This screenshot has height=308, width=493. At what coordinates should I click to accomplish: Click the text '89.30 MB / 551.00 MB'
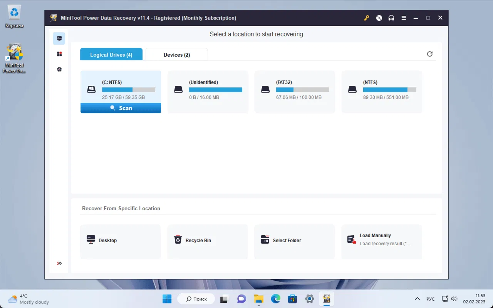click(386, 97)
